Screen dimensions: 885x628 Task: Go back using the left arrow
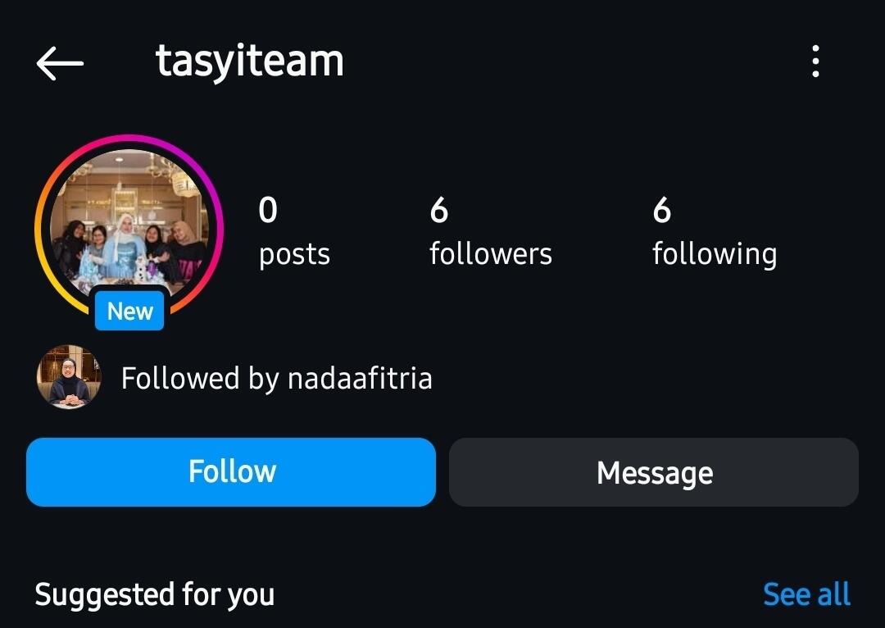(x=60, y=63)
